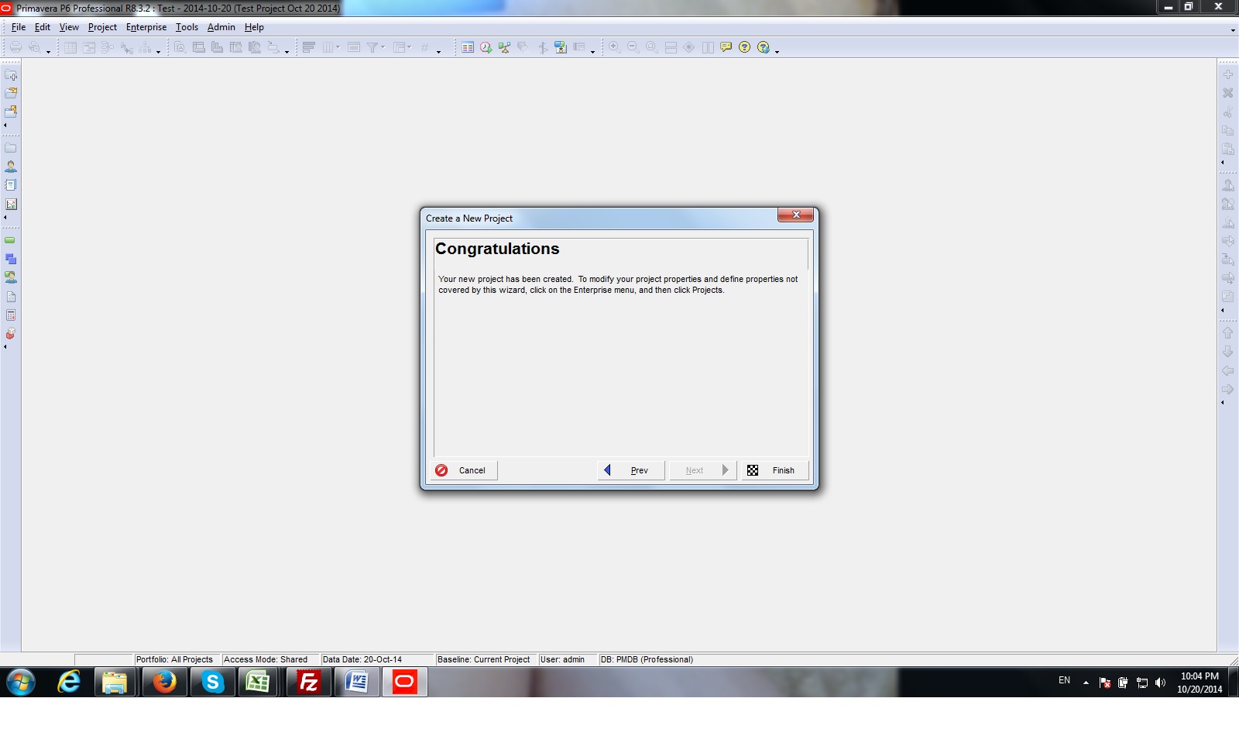Open an existing project from the sidebar
This screenshot has height=736, width=1239.
click(x=11, y=95)
